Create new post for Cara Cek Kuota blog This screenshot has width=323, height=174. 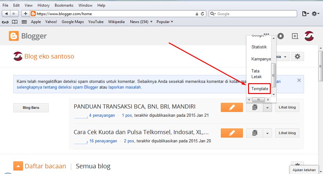(x=232, y=133)
